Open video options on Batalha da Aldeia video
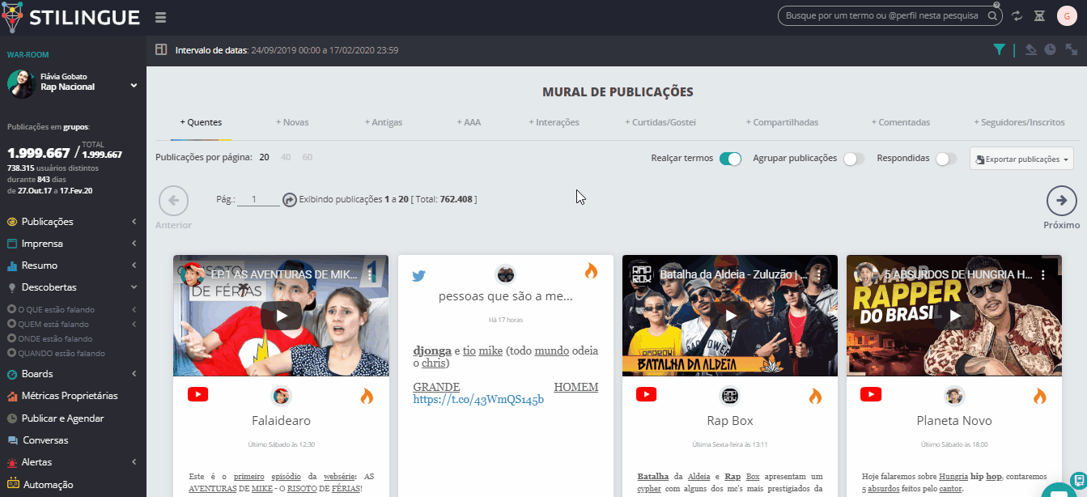1087x497 pixels. tap(818, 275)
